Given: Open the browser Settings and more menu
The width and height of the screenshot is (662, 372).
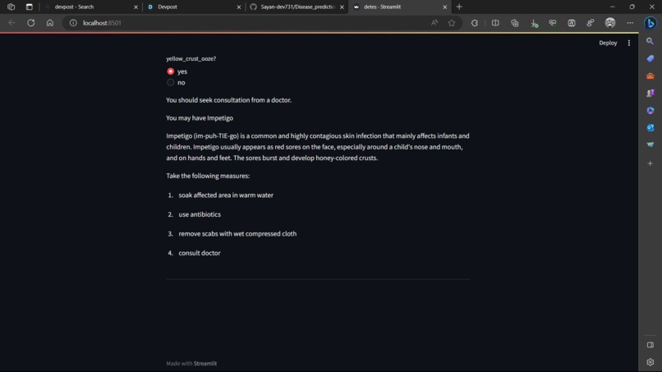Looking at the screenshot, I should (630, 23).
